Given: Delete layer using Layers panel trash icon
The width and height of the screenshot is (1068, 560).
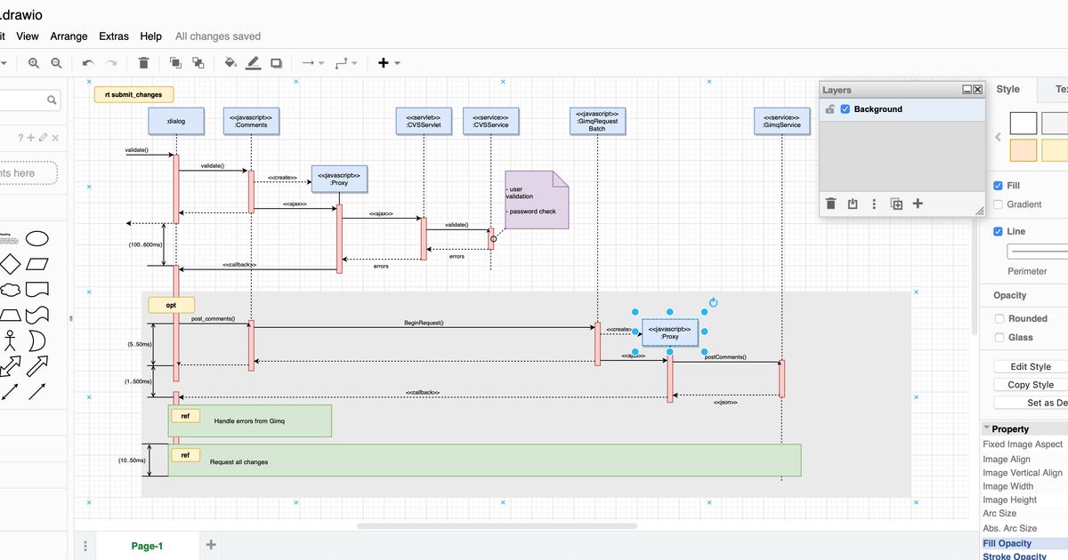Looking at the screenshot, I should tap(830, 204).
